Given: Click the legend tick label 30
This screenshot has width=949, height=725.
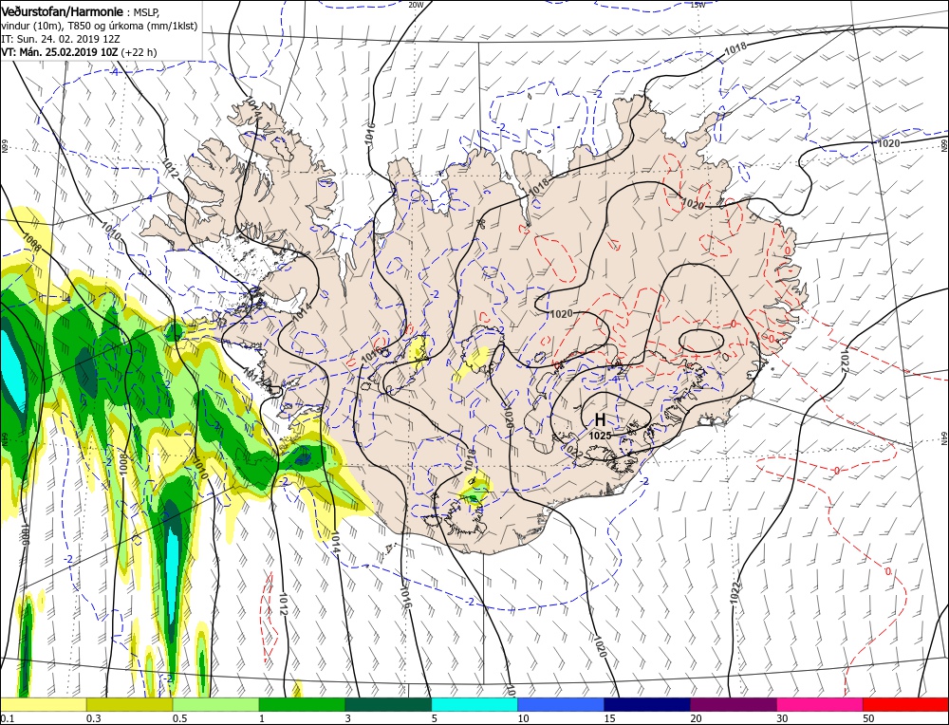Looking at the screenshot, I should (783, 718).
